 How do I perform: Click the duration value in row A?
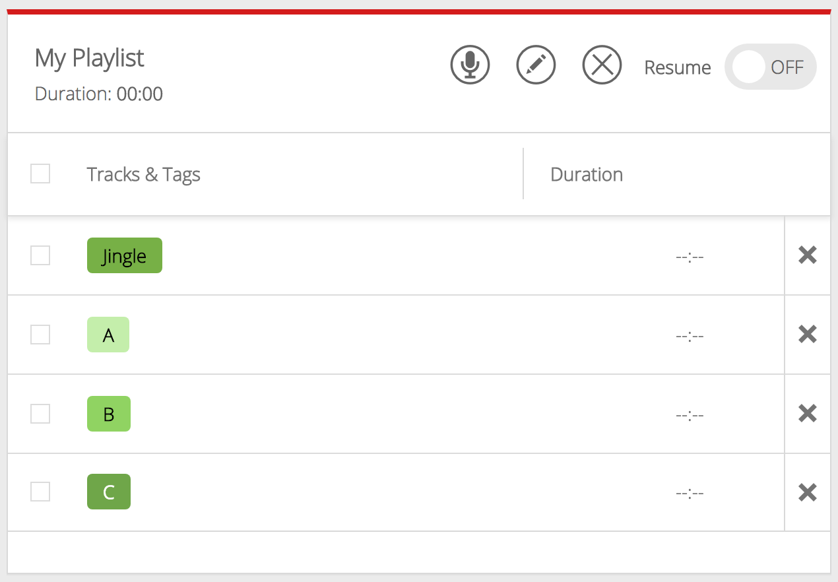point(690,336)
